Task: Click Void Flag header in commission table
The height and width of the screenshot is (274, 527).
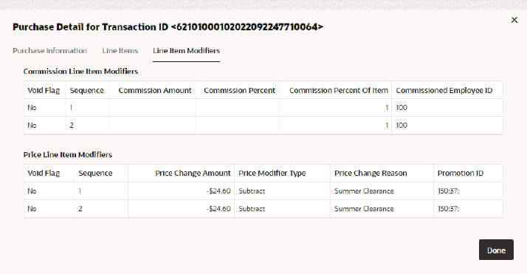Action: [x=44, y=90]
